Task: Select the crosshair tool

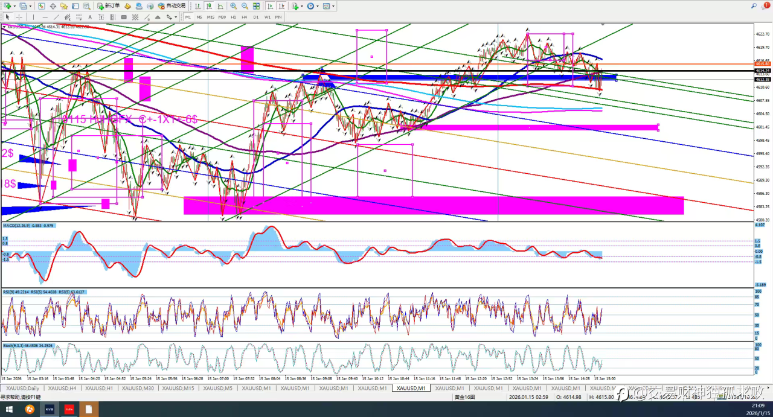Action: pos(19,17)
